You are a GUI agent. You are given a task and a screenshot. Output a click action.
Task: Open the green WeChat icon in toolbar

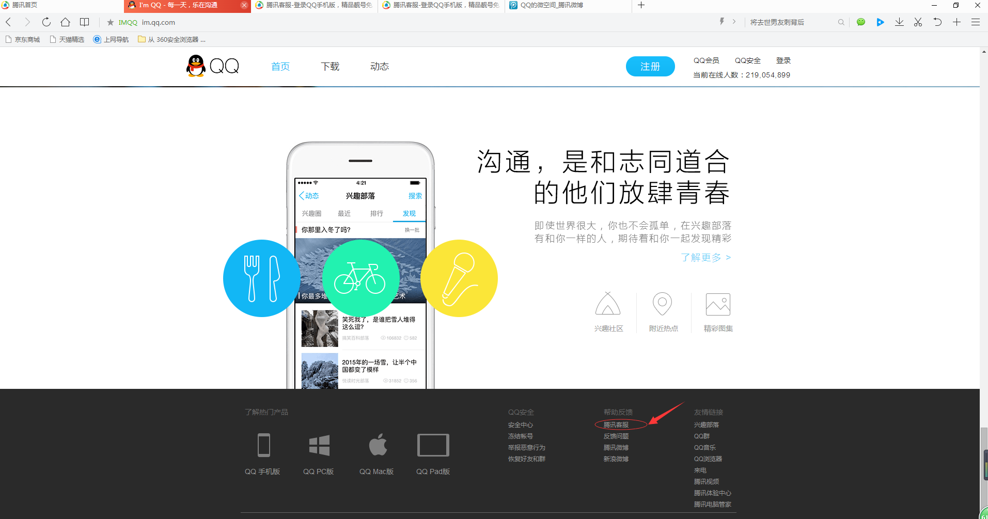[x=860, y=22]
